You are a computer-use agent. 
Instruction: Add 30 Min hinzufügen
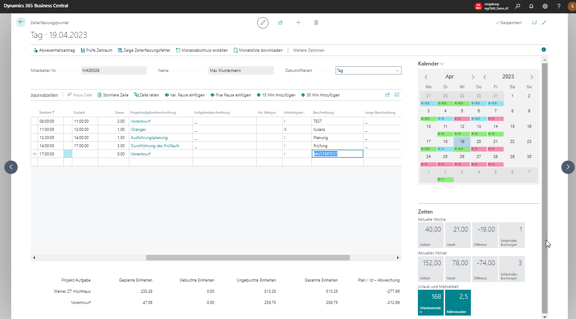pos(321,95)
